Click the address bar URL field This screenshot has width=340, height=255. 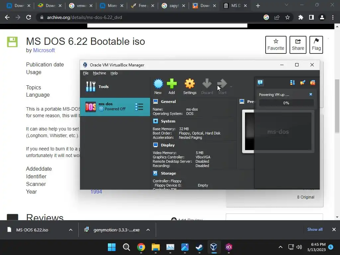150,17
